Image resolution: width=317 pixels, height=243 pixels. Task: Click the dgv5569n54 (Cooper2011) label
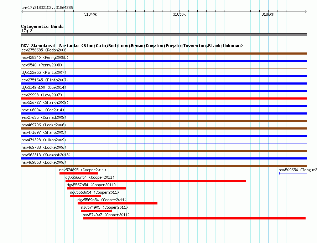[102, 200]
